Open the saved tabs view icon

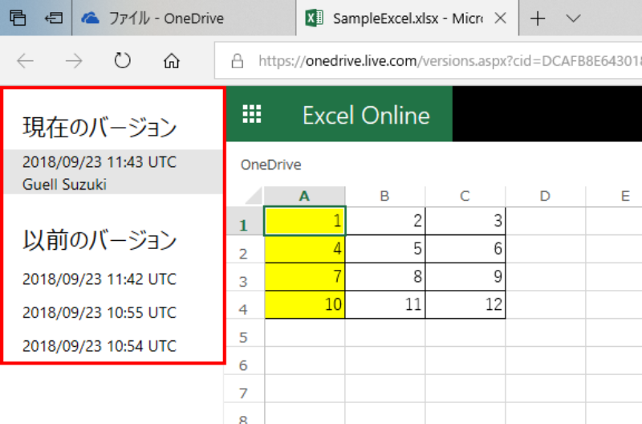tap(18, 18)
